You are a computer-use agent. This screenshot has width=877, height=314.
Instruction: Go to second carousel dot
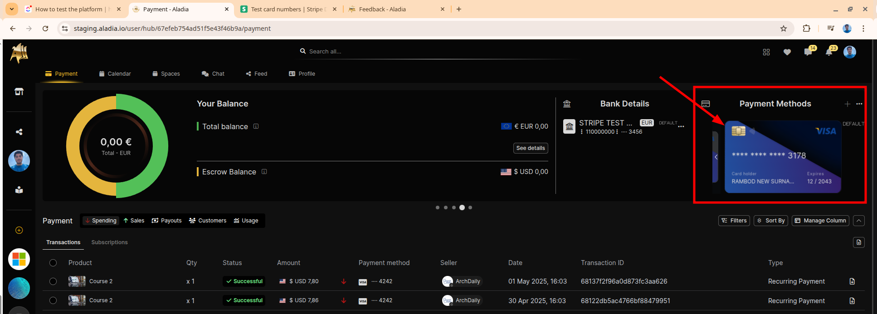point(446,208)
